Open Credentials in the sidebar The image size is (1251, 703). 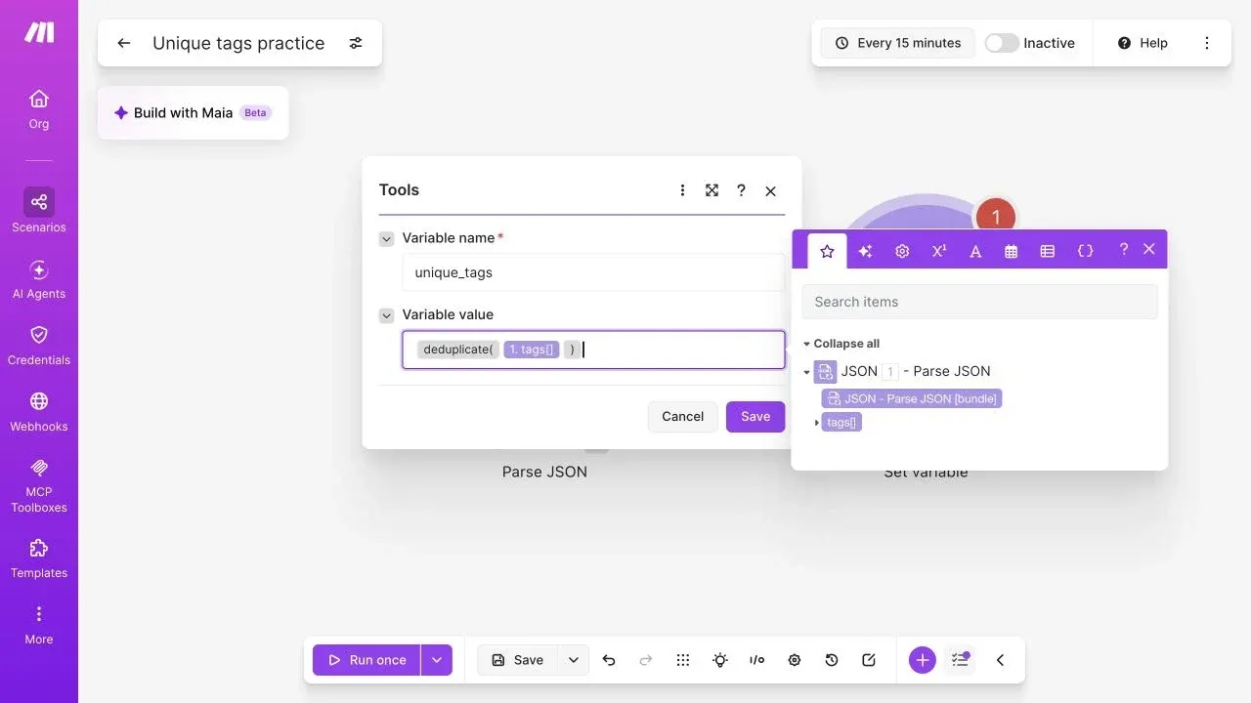pyautogui.click(x=39, y=346)
